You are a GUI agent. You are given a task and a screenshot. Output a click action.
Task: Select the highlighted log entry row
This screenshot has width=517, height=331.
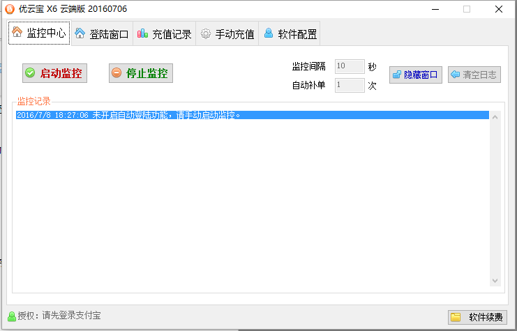[251, 115]
